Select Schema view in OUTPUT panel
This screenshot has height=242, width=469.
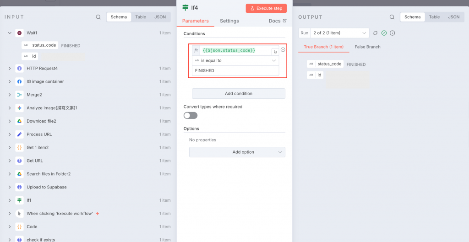pos(413,17)
